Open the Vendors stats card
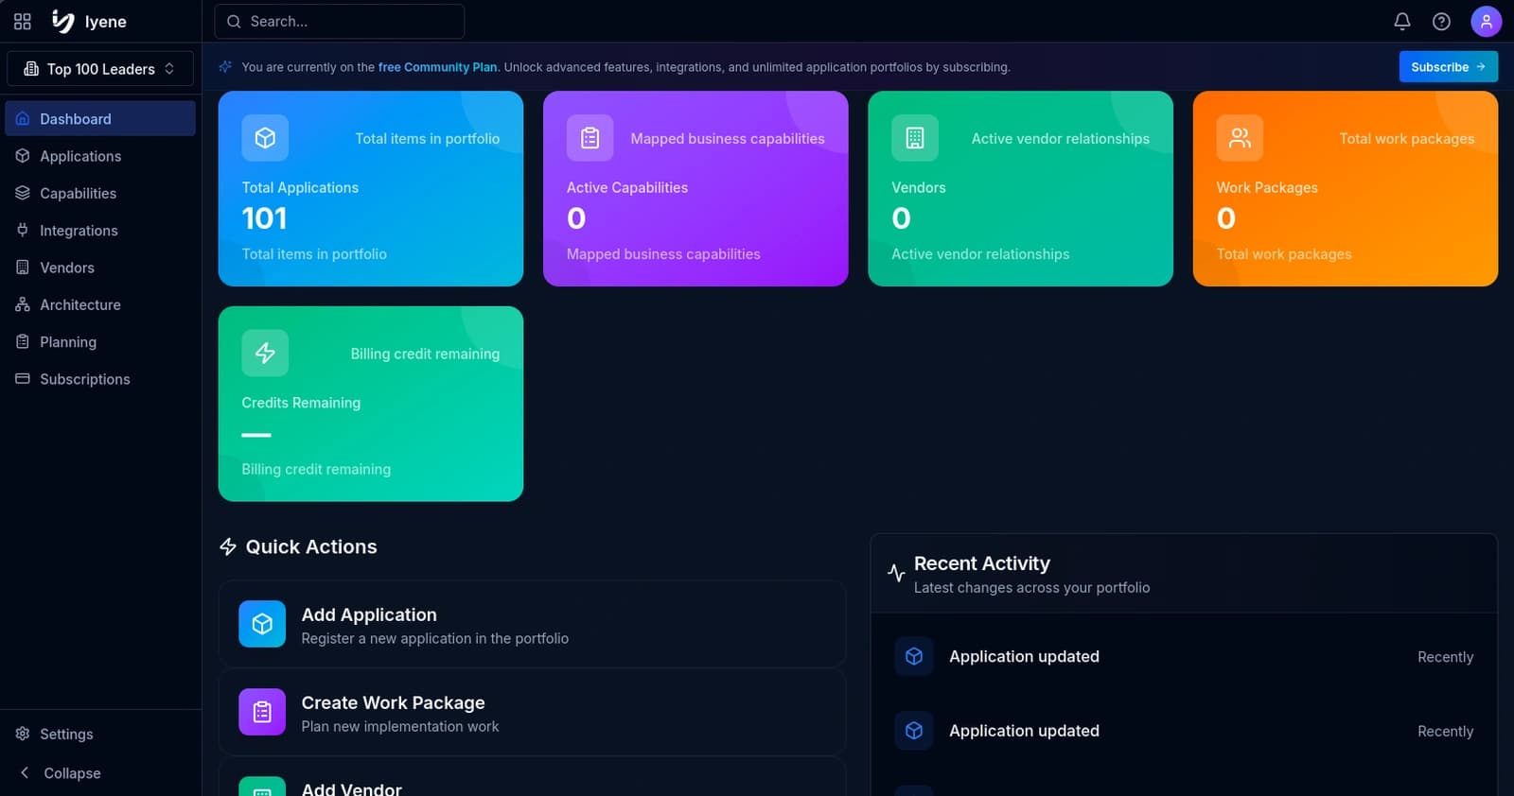1514x796 pixels. click(x=1020, y=188)
